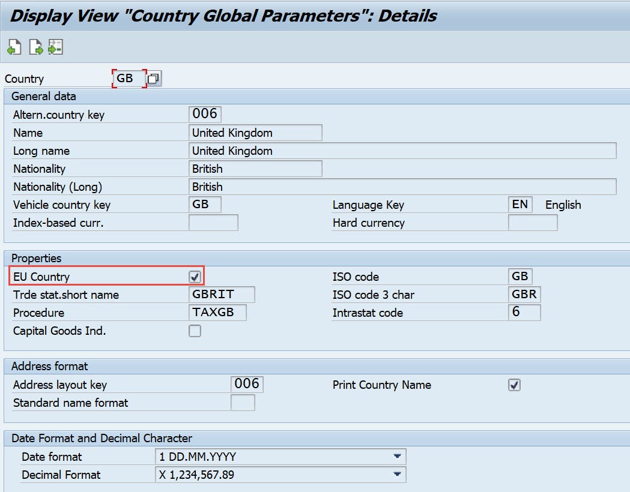The height and width of the screenshot is (492, 630).
Task: Select the Address layout key field
Action: point(247,384)
